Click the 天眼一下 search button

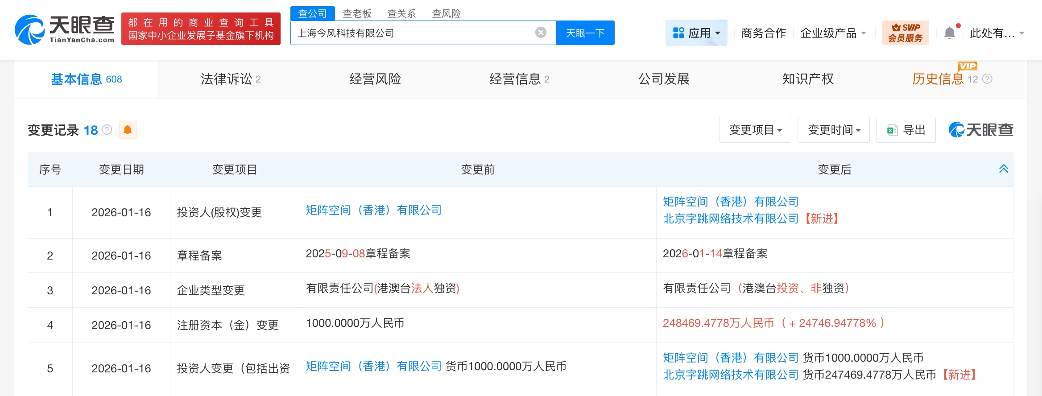click(585, 33)
